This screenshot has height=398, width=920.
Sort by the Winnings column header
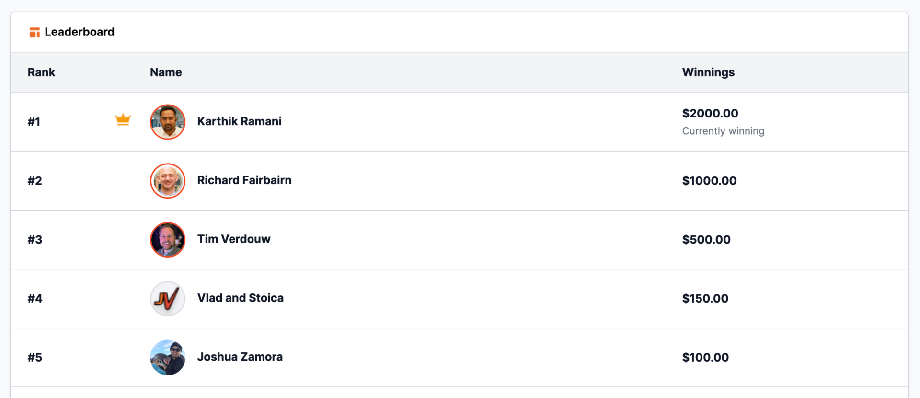click(x=708, y=72)
